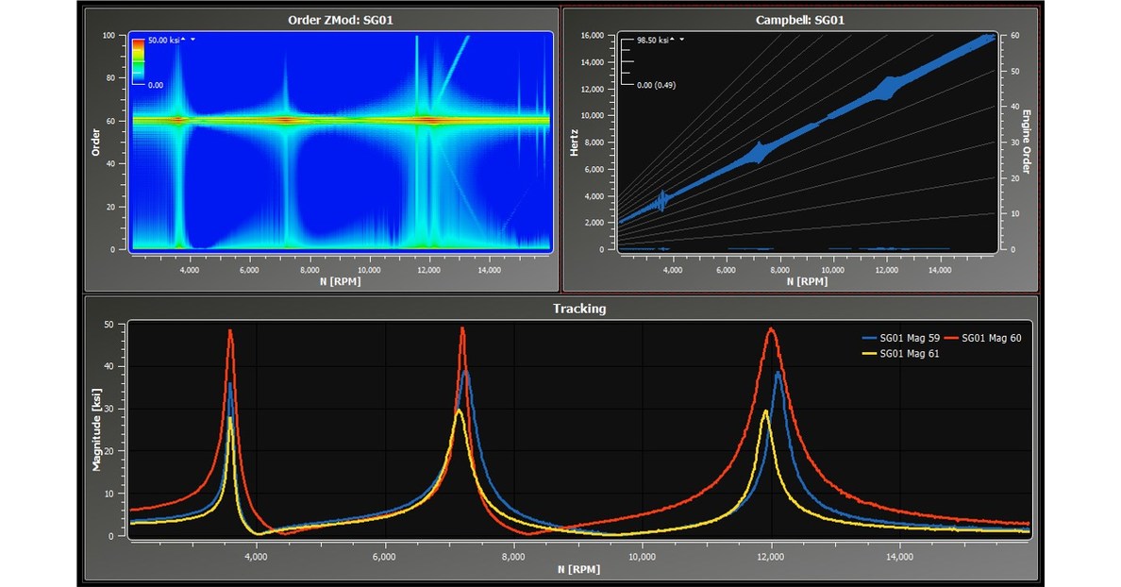The height and width of the screenshot is (587, 1121).
Task: Click the 0.00 label on the color legend
Action: click(156, 85)
